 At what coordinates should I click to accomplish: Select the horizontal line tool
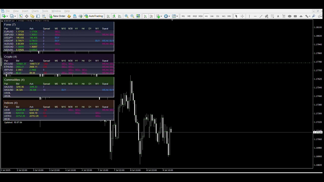(255, 16)
